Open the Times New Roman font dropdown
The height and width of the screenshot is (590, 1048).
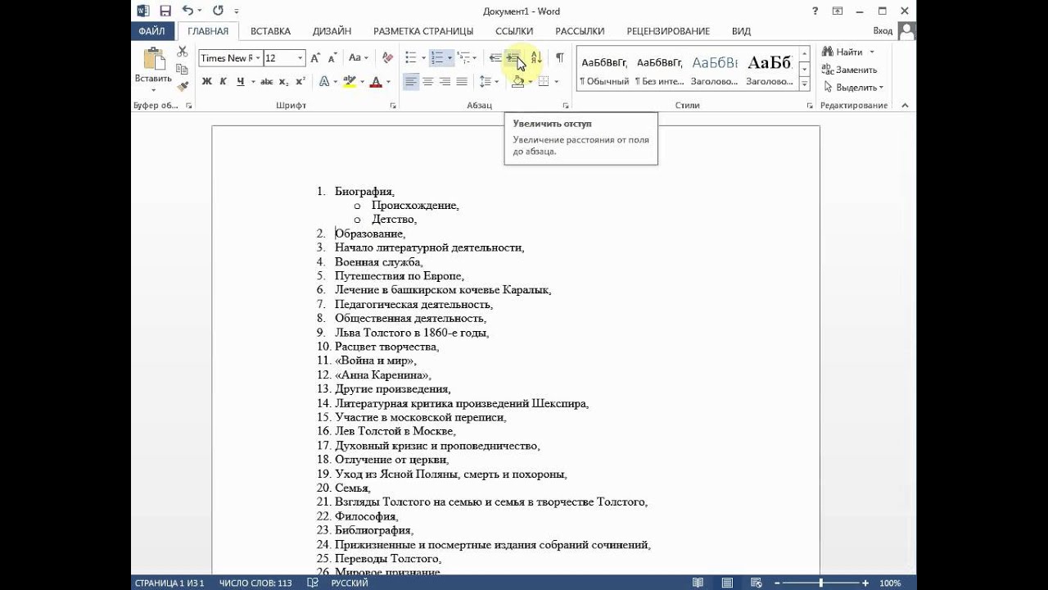click(x=259, y=58)
